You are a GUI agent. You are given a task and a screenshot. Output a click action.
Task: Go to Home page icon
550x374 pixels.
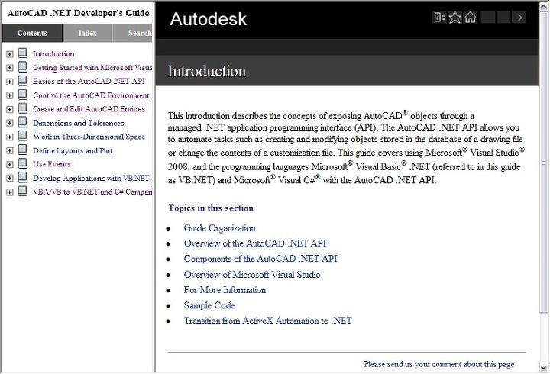470,18
